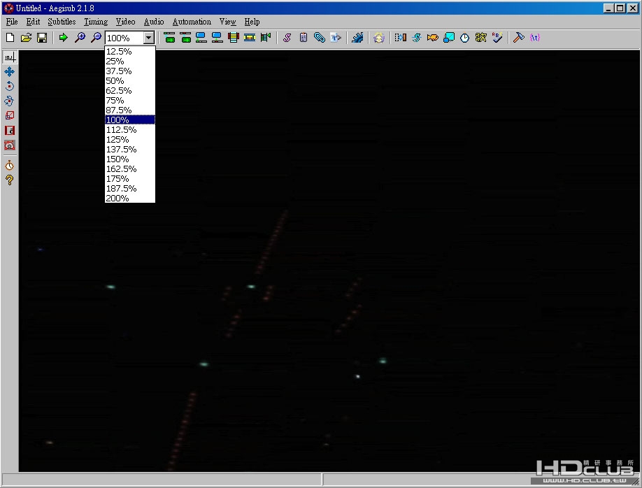Open the Automation Manager
The height and width of the screenshot is (488, 642).
[x=357, y=38]
